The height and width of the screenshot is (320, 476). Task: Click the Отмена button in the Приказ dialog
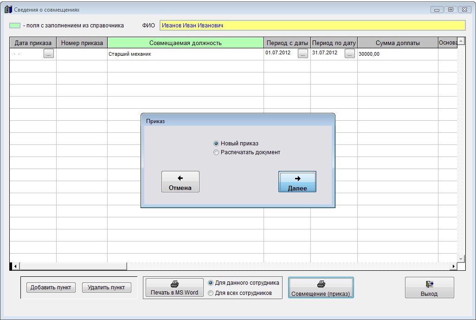tap(180, 182)
